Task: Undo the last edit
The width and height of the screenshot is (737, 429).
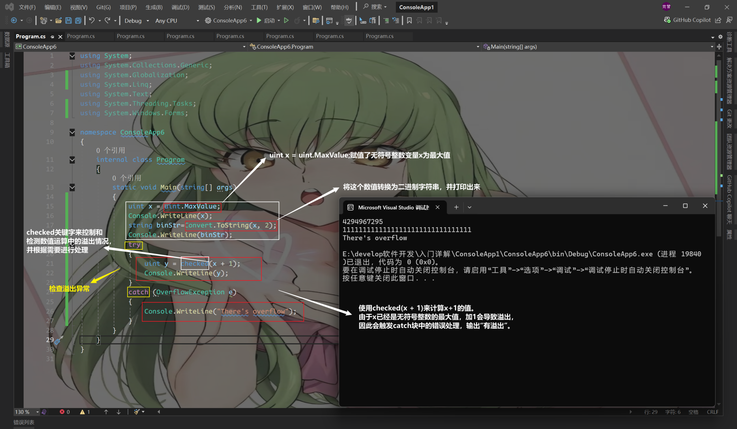Action: coord(92,20)
